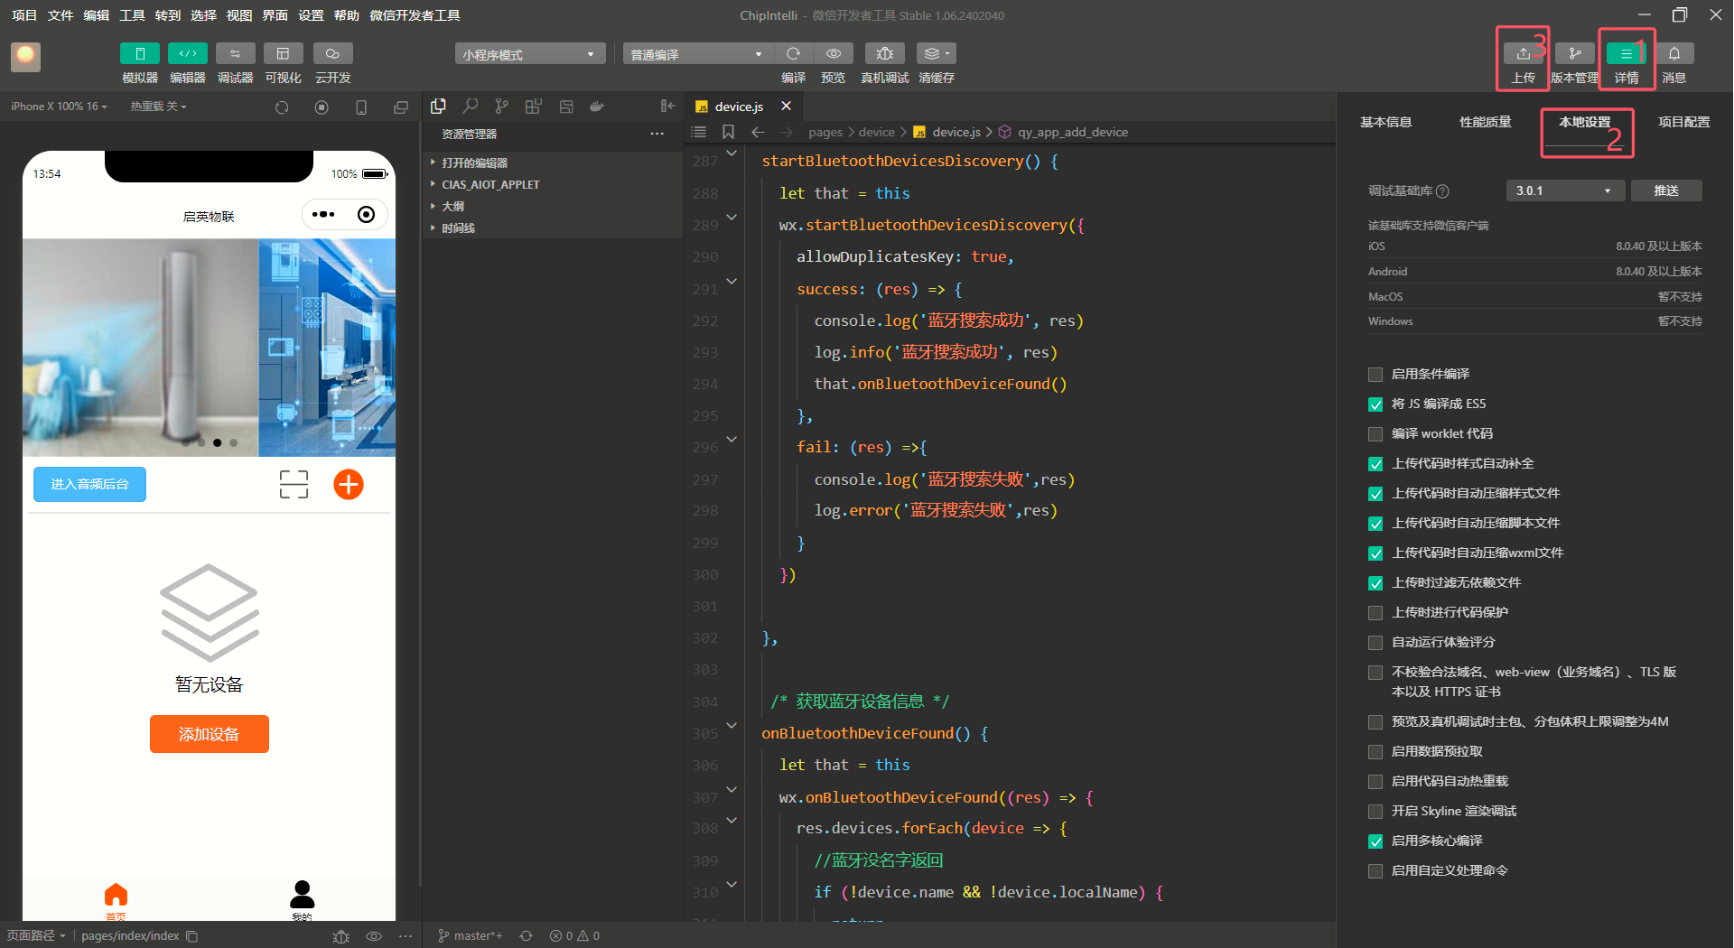Click the bookmark icon in breadcrumb bar
The width and height of the screenshot is (1734, 948).
[x=728, y=132]
